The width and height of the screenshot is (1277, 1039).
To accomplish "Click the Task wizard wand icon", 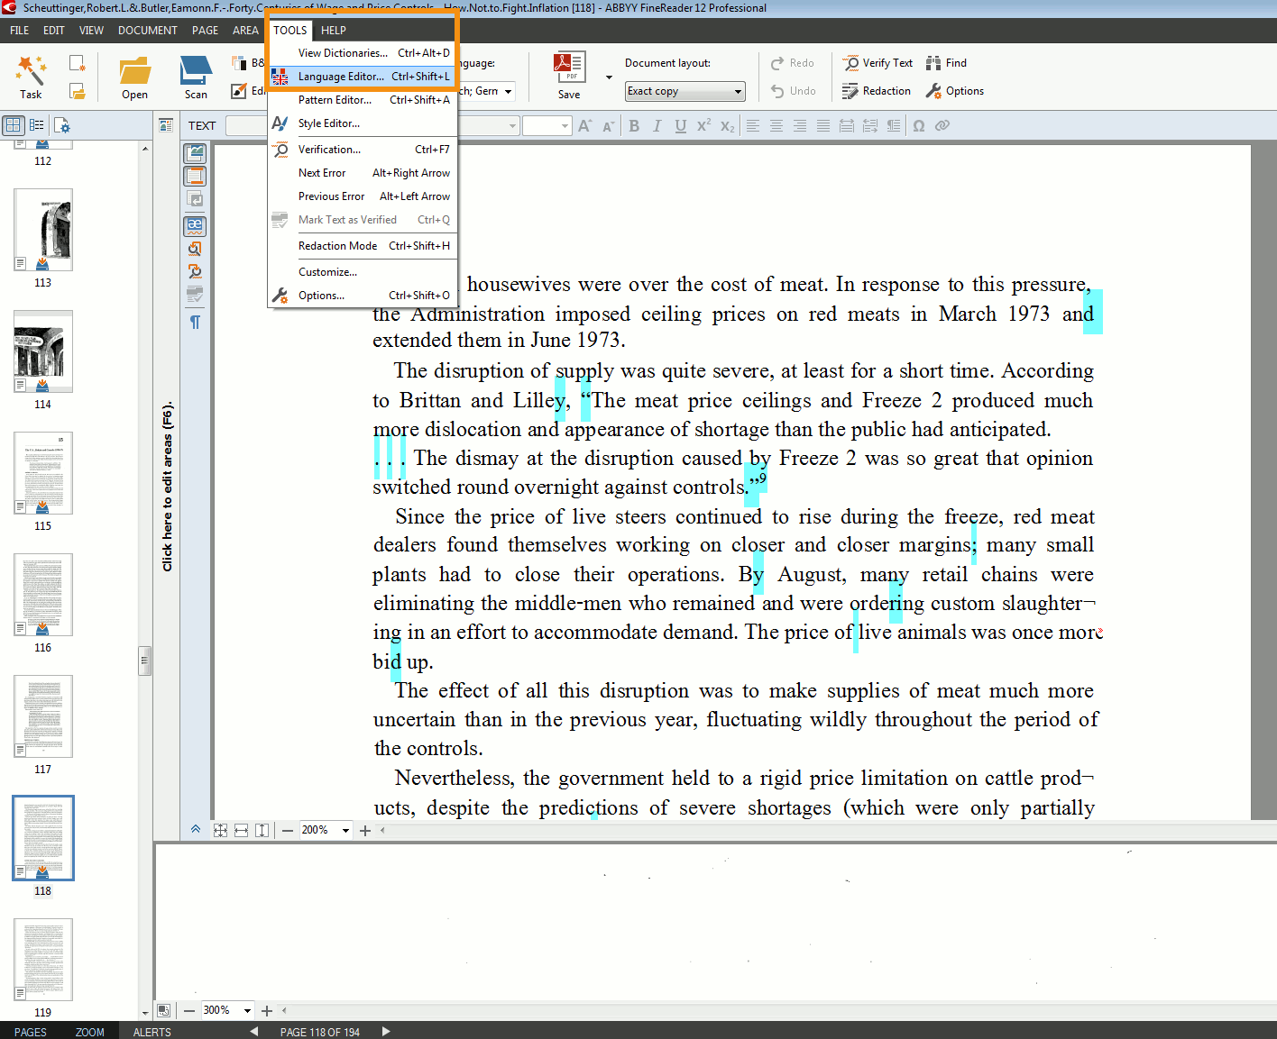I will pyautogui.click(x=31, y=70).
